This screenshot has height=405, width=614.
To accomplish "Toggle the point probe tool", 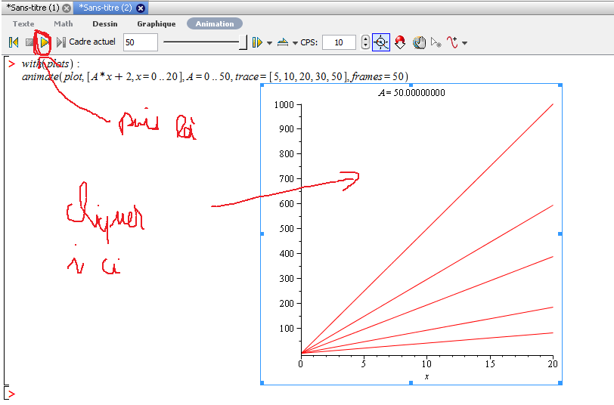I will 381,42.
